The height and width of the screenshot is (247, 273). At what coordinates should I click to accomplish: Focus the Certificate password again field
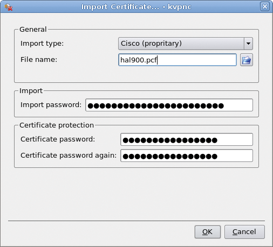pyautogui.click(x=187, y=156)
